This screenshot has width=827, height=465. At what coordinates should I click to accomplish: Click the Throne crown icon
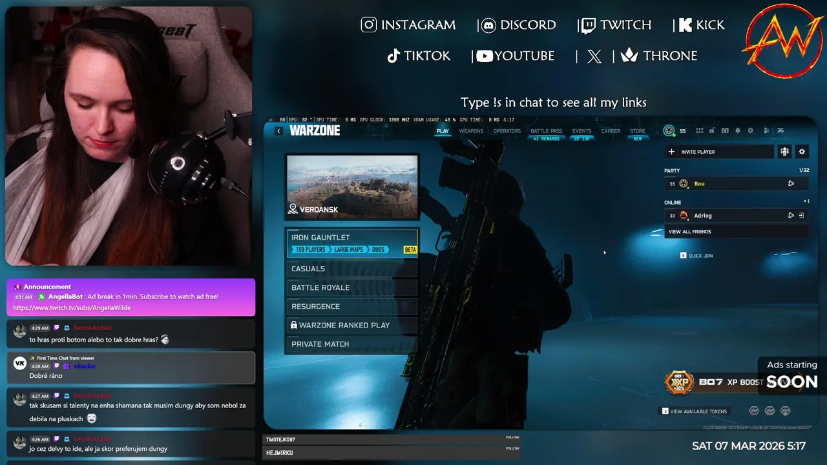pyautogui.click(x=629, y=56)
